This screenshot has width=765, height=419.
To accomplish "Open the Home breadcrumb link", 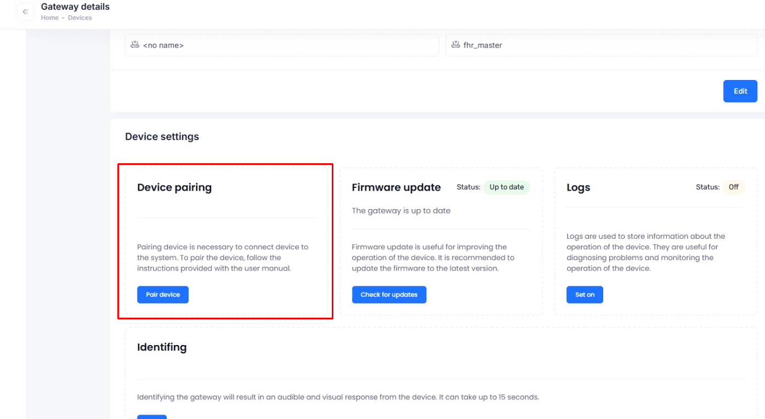I will [x=50, y=18].
